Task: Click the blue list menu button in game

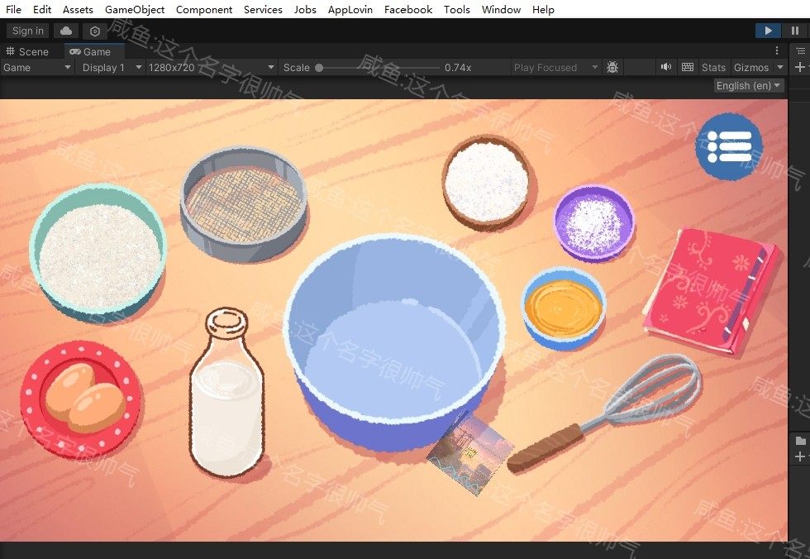Action: point(729,146)
